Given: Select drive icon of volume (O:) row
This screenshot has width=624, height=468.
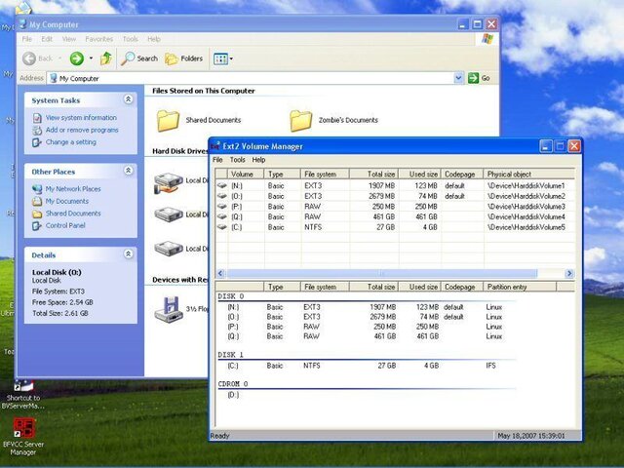Looking at the screenshot, I should pyautogui.click(x=221, y=196).
